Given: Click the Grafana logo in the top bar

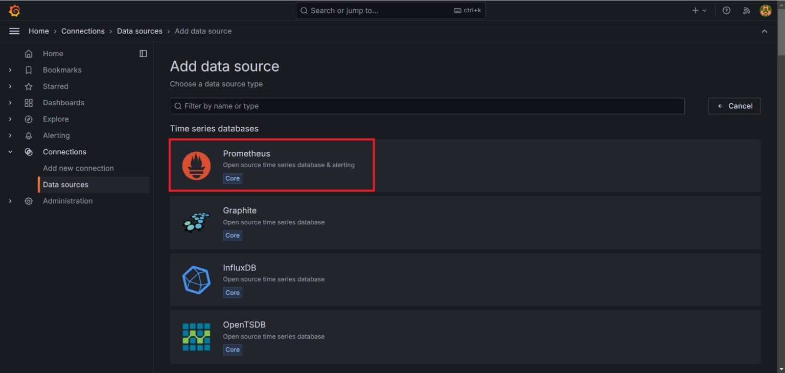Looking at the screenshot, I should point(14,10).
